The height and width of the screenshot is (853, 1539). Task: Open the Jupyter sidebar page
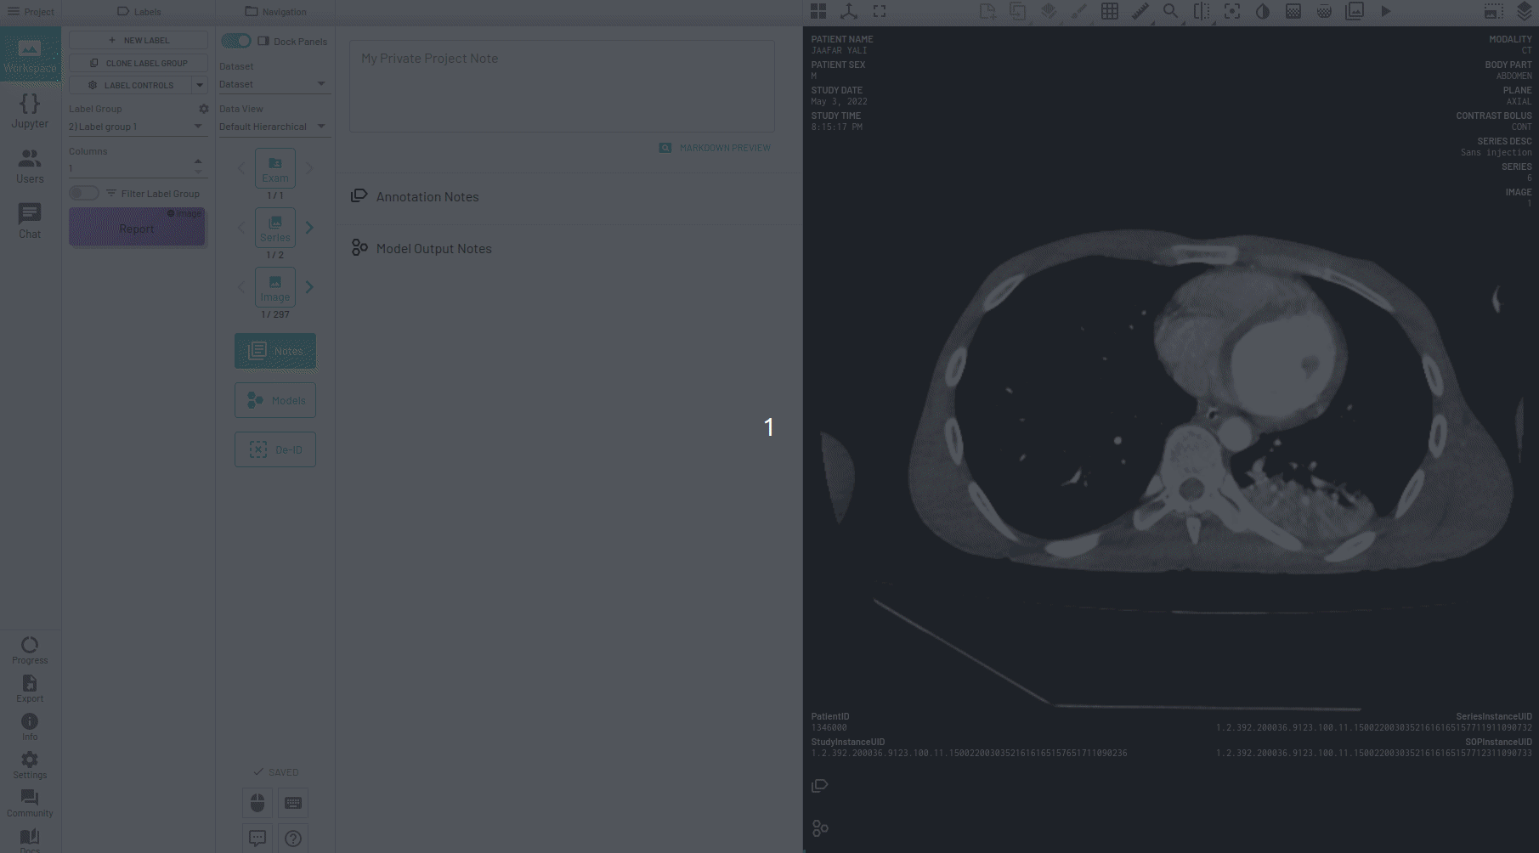(30, 111)
